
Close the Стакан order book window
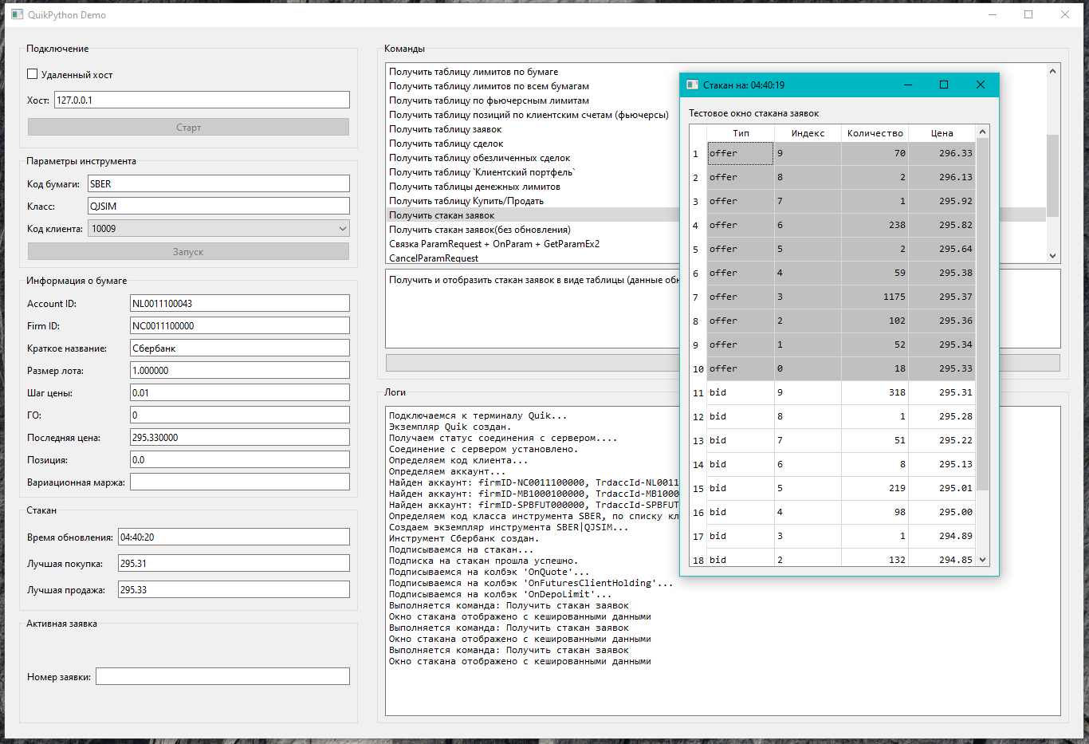tap(981, 85)
